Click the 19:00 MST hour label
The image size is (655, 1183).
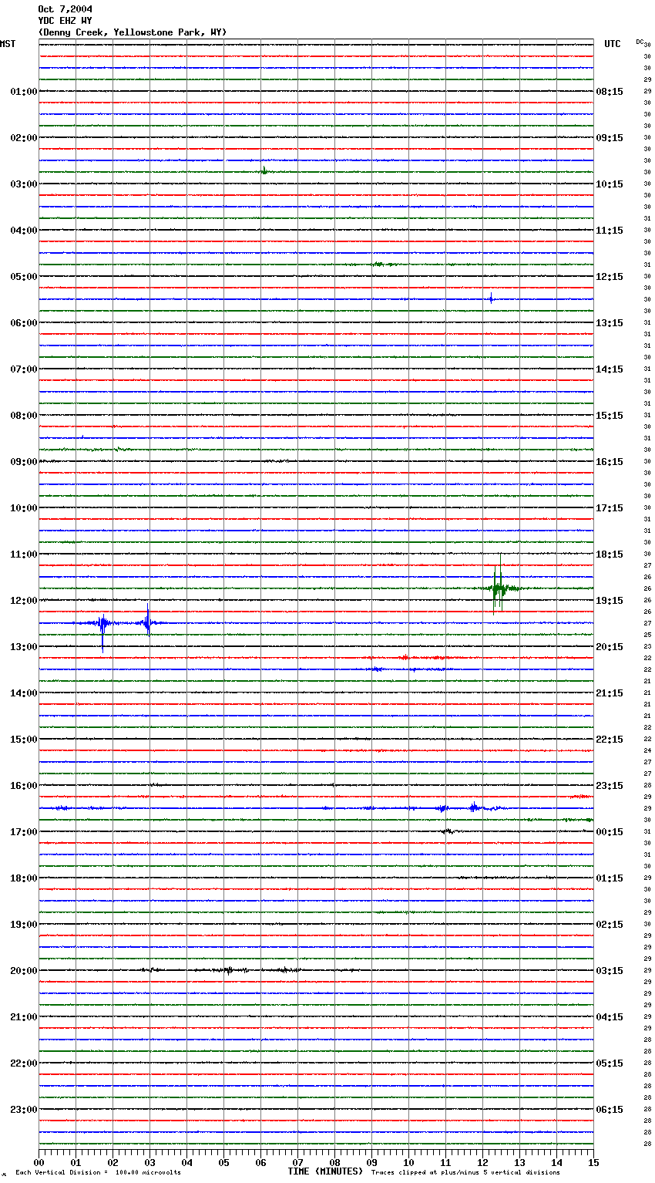click(x=24, y=925)
